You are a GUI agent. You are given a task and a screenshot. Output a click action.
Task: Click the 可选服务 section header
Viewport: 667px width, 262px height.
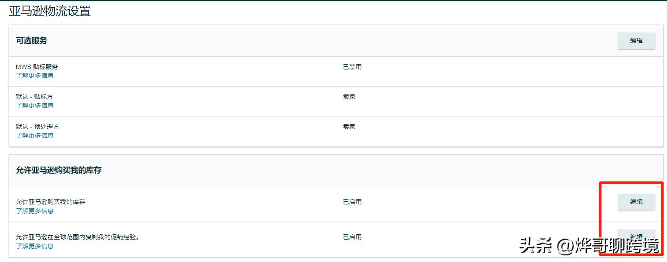32,40
